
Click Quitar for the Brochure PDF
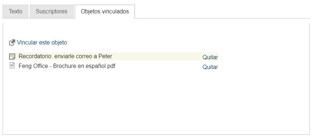(210, 67)
